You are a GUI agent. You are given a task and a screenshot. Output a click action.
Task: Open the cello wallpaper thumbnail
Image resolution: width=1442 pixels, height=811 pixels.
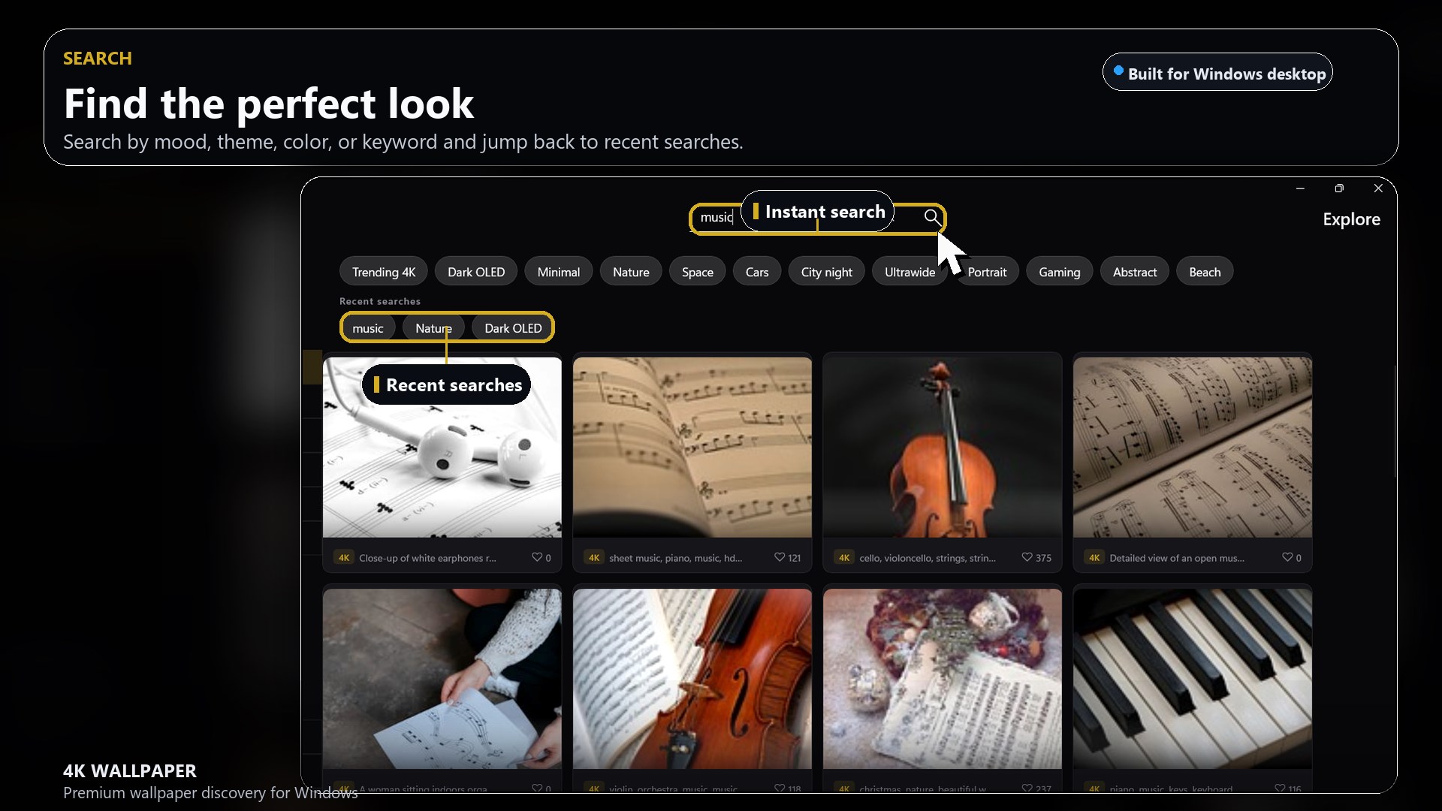coord(943,448)
